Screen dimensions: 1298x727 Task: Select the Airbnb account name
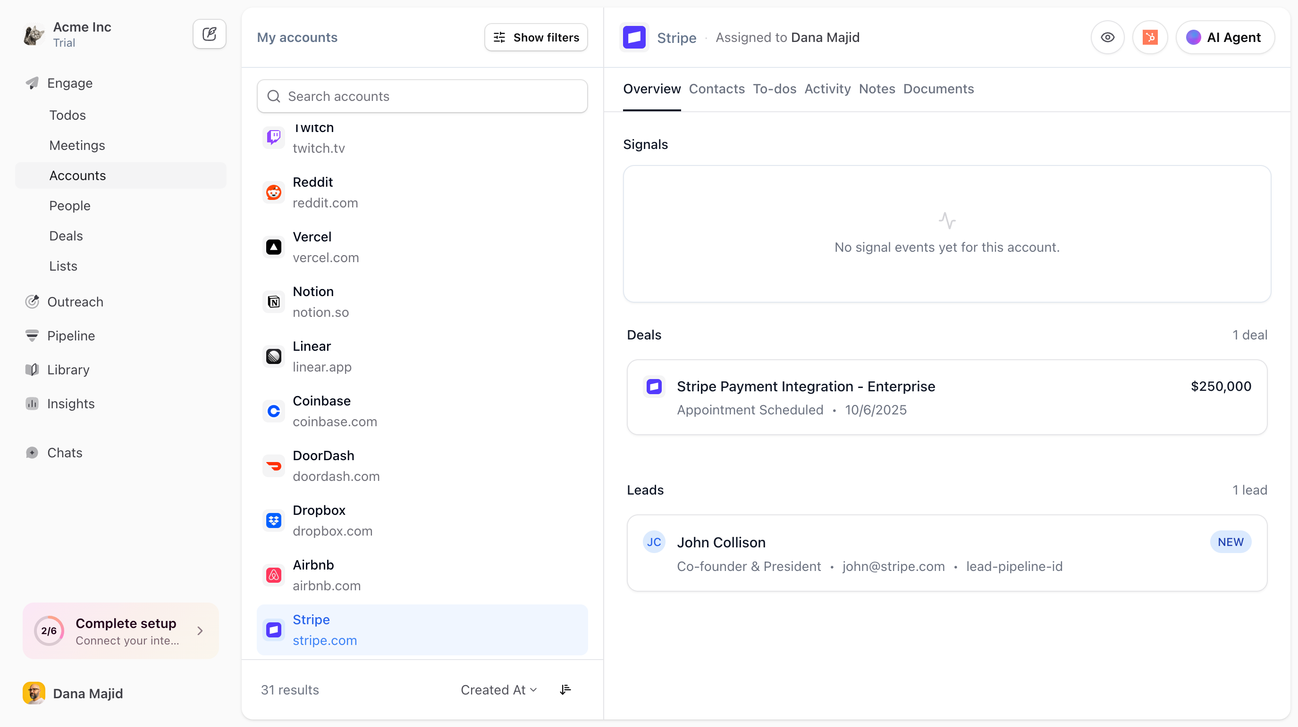(313, 565)
